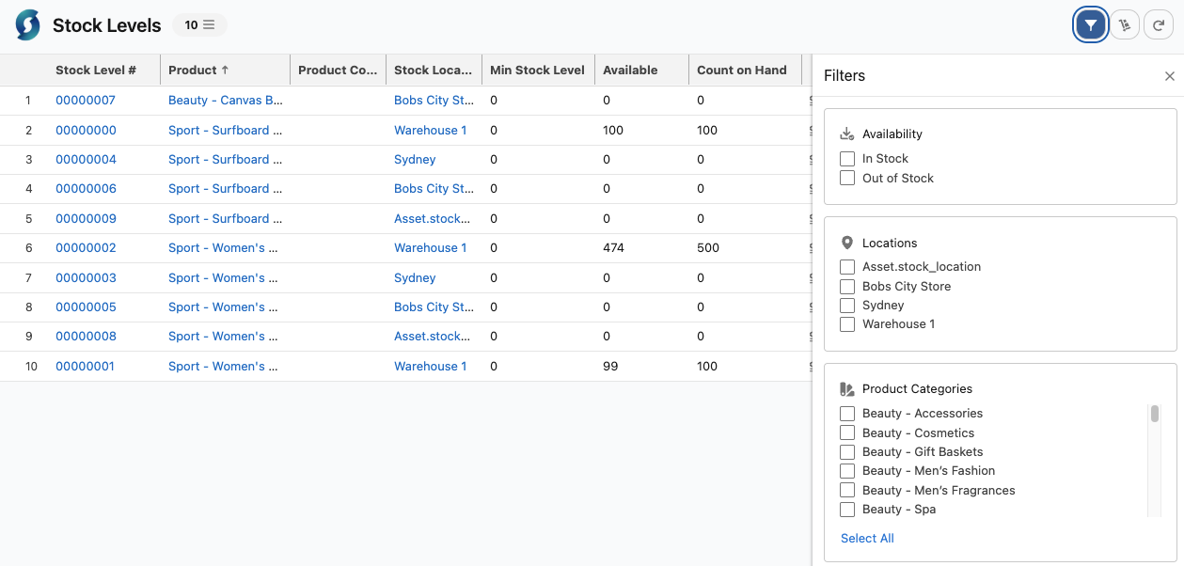
Task: Tick the Sydney location checkbox
Action: click(847, 305)
